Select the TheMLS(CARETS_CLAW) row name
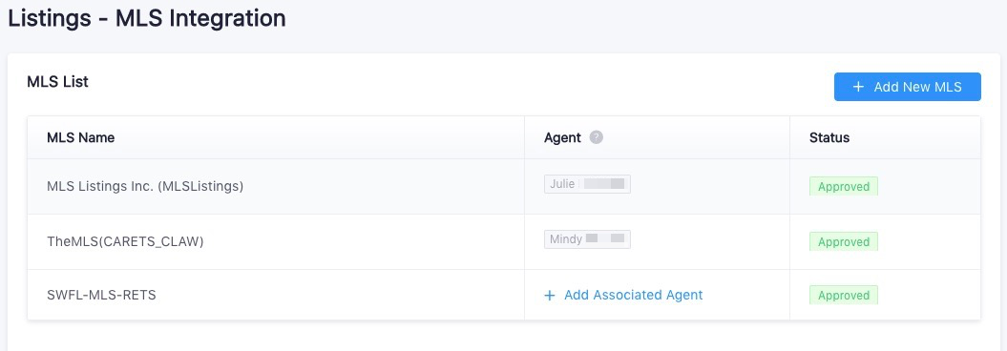1007x351 pixels. tap(125, 242)
